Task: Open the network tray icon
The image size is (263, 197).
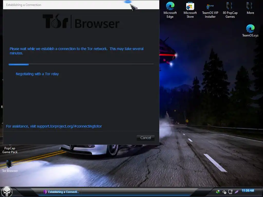Action: coord(230,192)
